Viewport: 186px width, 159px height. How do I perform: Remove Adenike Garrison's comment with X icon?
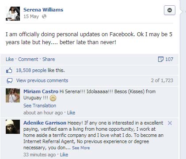[x=170, y=123]
